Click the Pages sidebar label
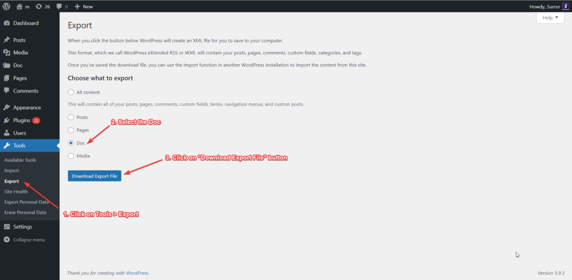This screenshot has width=572, height=280. click(20, 78)
